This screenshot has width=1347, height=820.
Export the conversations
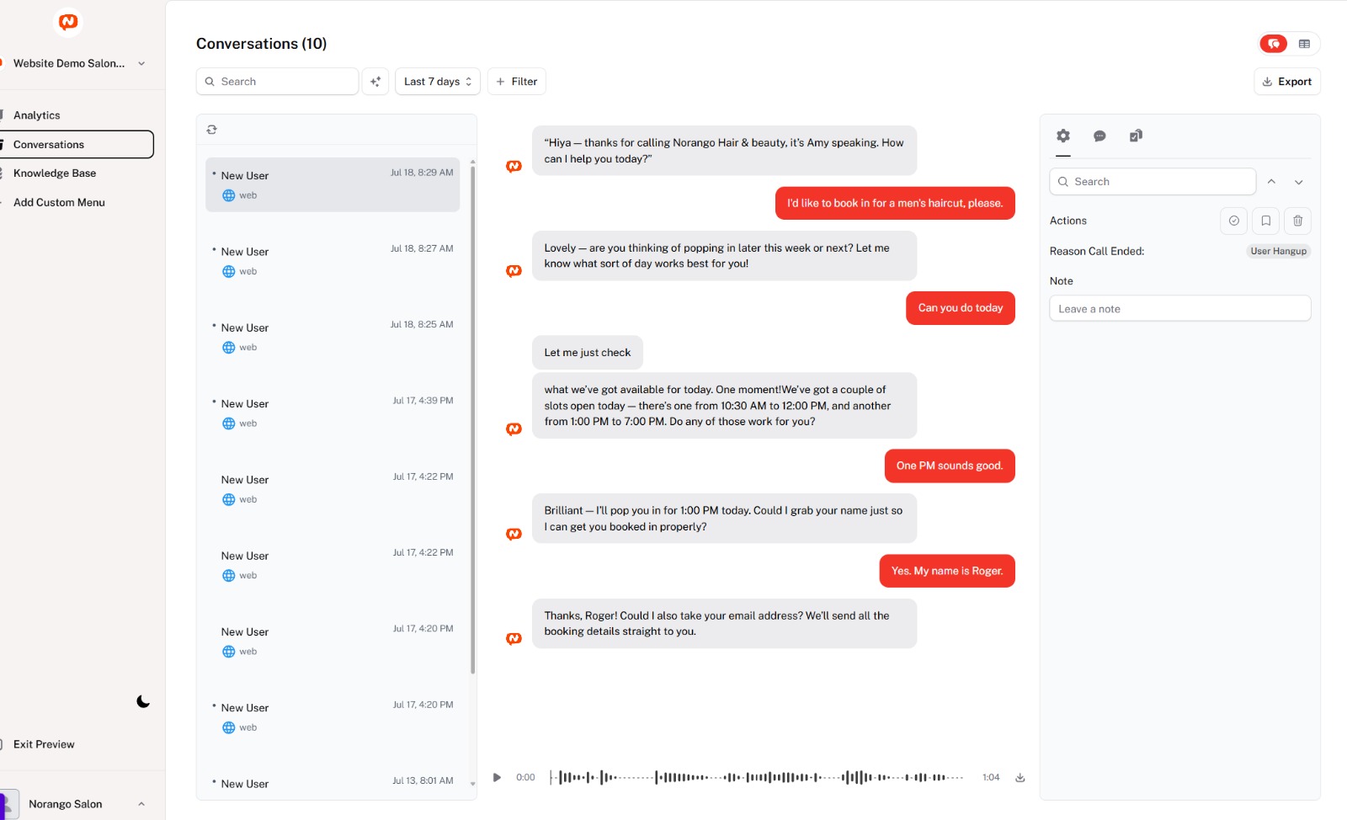point(1286,81)
